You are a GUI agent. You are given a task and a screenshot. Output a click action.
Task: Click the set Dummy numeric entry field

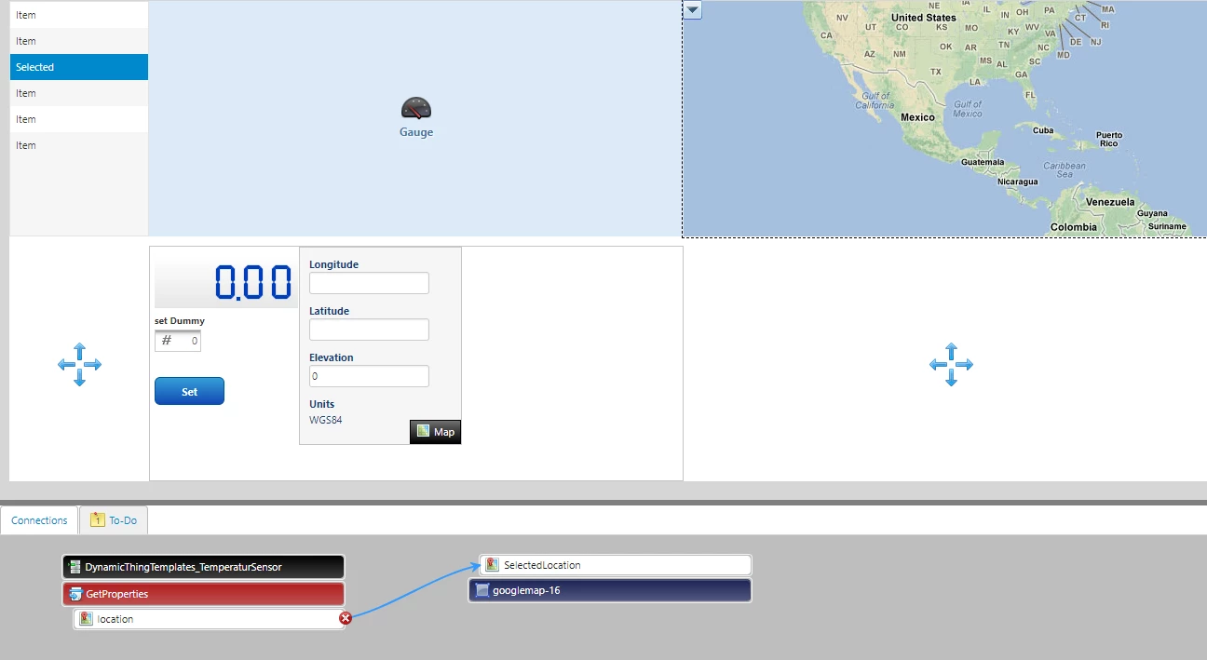(x=178, y=341)
